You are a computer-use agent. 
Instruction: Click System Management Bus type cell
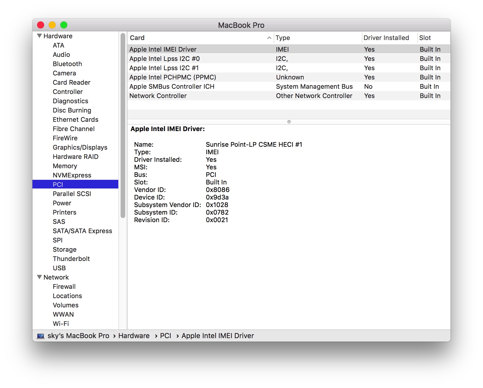click(314, 86)
